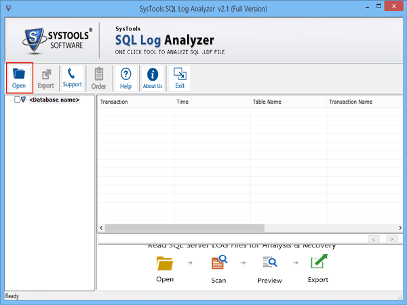This screenshot has width=407, height=305.
Task: Minimize the SQL Log Analyzer window
Action: [367, 7]
